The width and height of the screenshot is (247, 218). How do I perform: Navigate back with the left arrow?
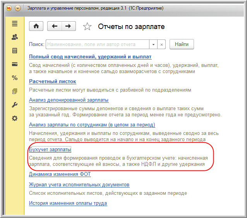tap(55, 26)
